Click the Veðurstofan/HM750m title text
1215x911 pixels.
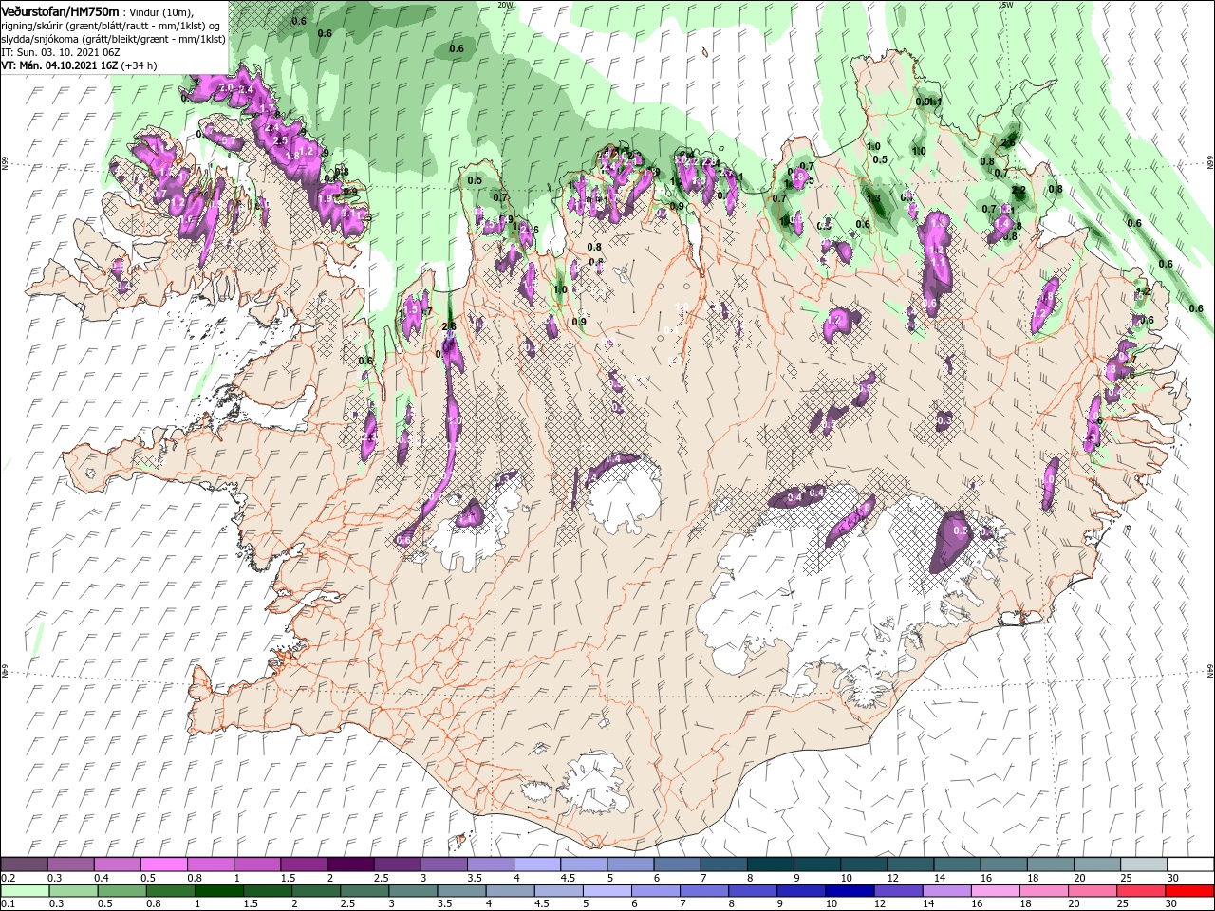click(61, 10)
